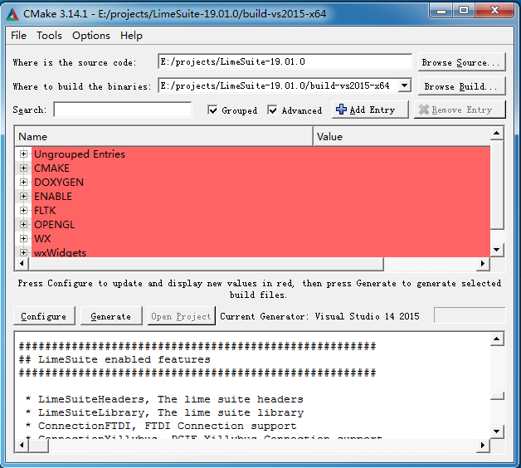Close the CMake window
This screenshot has width=521, height=468.
coord(494,11)
